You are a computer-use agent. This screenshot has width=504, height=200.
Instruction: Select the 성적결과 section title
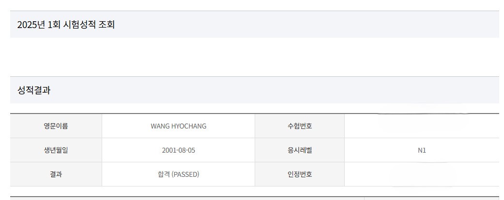(x=34, y=90)
